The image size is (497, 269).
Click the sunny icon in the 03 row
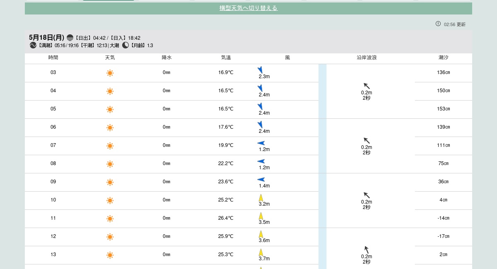[x=110, y=73]
